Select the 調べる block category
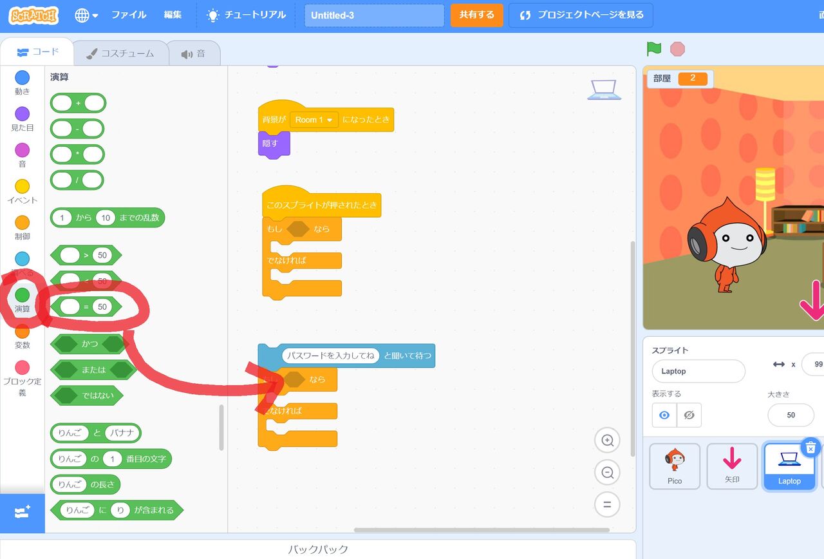 (23, 264)
